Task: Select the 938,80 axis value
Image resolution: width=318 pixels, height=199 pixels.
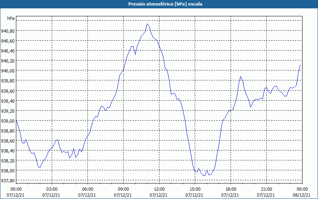Action: pyautogui.click(x=8, y=131)
